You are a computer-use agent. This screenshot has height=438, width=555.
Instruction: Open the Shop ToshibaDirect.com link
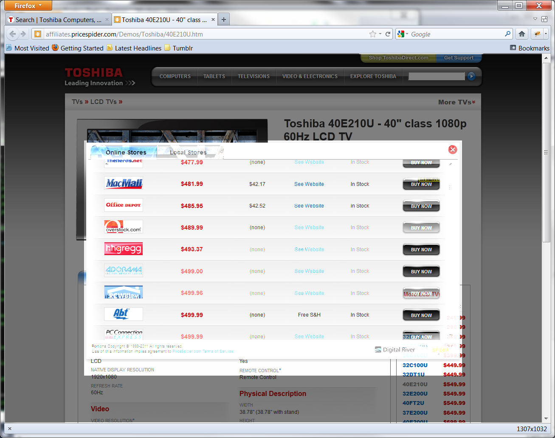[x=398, y=58]
